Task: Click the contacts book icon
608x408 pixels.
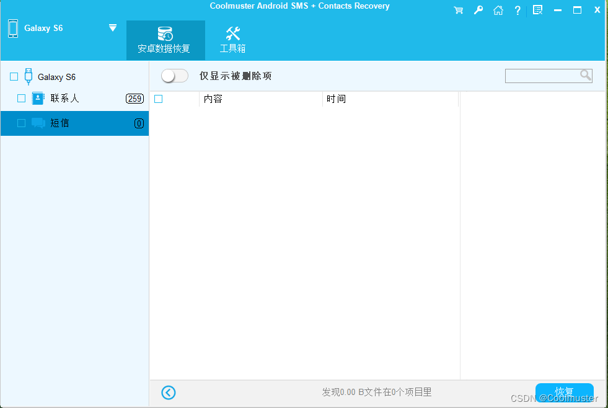Action: pyautogui.click(x=38, y=98)
